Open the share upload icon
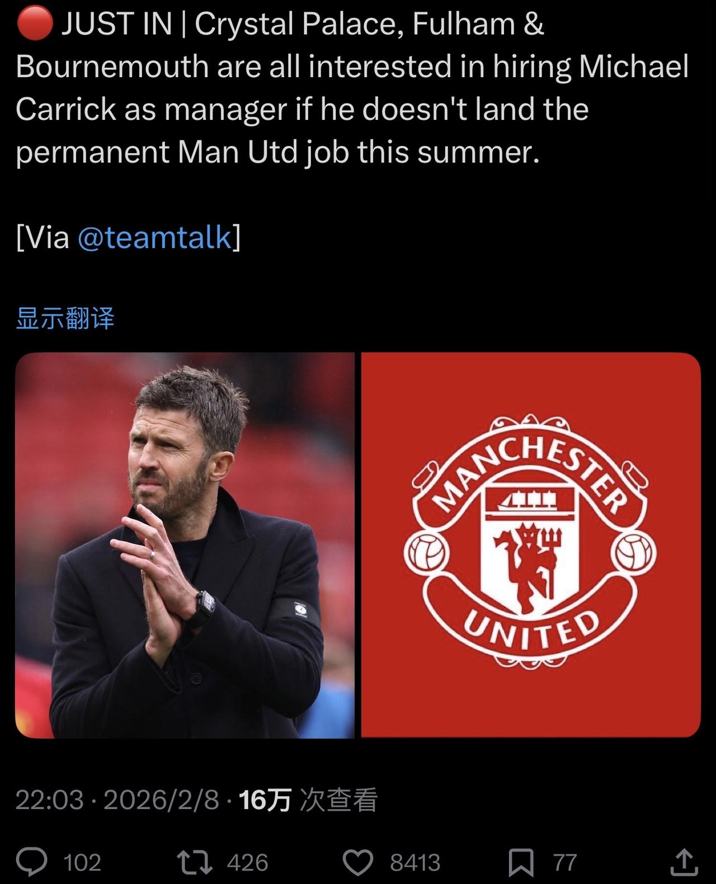This screenshot has height=884, width=716. [x=684, y=862]
